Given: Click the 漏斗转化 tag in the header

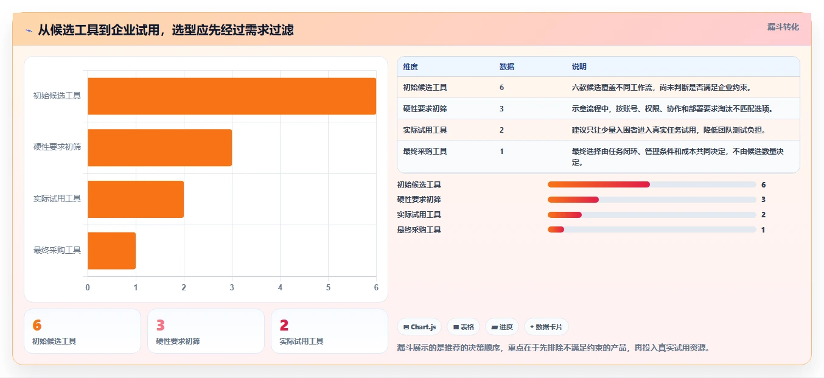Looking at the screenshot, I should 783,27.
